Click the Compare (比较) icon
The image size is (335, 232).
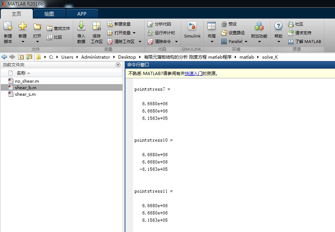(x=49, y=37)
